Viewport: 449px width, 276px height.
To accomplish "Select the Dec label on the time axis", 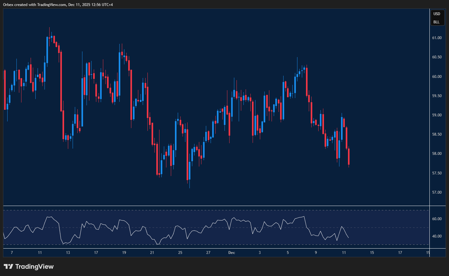I will click(x=231, y=253).
